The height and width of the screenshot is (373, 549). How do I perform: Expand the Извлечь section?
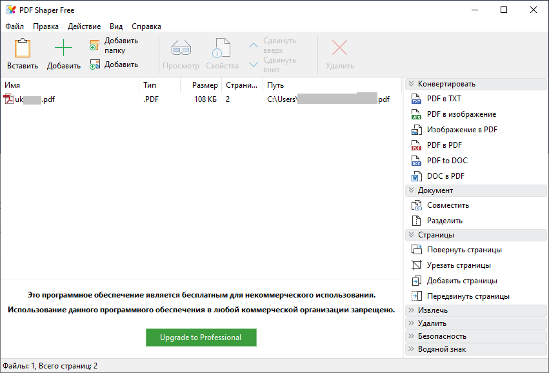(411, 310)
